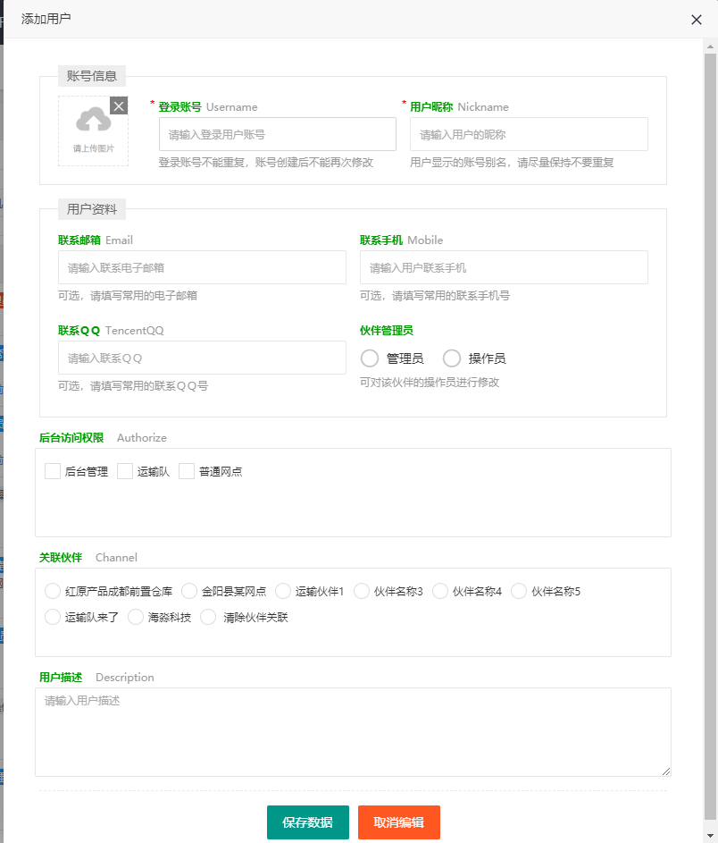Choose partner 金阳县某网点
This screenshot has width=718, height=843.
click(x=189, y=592)
